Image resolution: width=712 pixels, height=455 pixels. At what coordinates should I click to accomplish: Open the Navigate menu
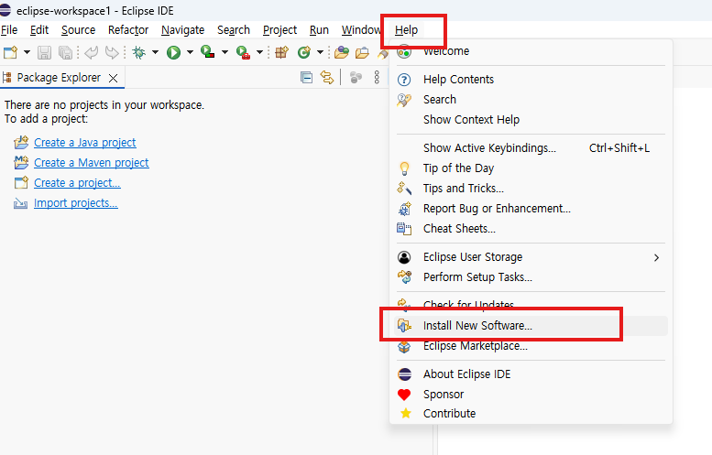(x=182, y=30)
